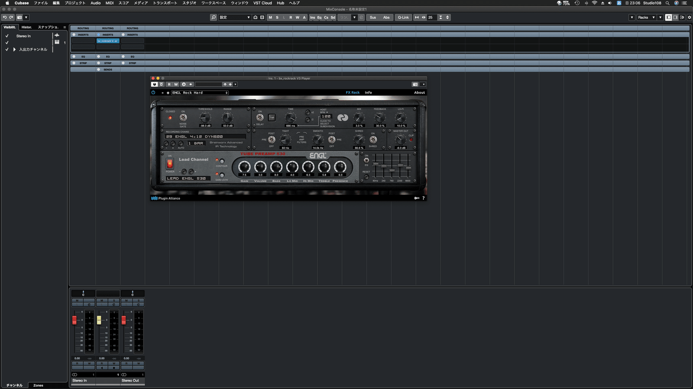Image resolution: width=693 pixels, height=389 pixels.
Task: Open the 設定 configuration dropdown
Action: pyautogui.click(x=235, y=17)
